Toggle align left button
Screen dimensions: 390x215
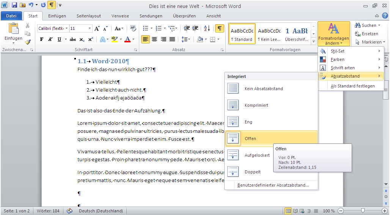click(146, 39)
